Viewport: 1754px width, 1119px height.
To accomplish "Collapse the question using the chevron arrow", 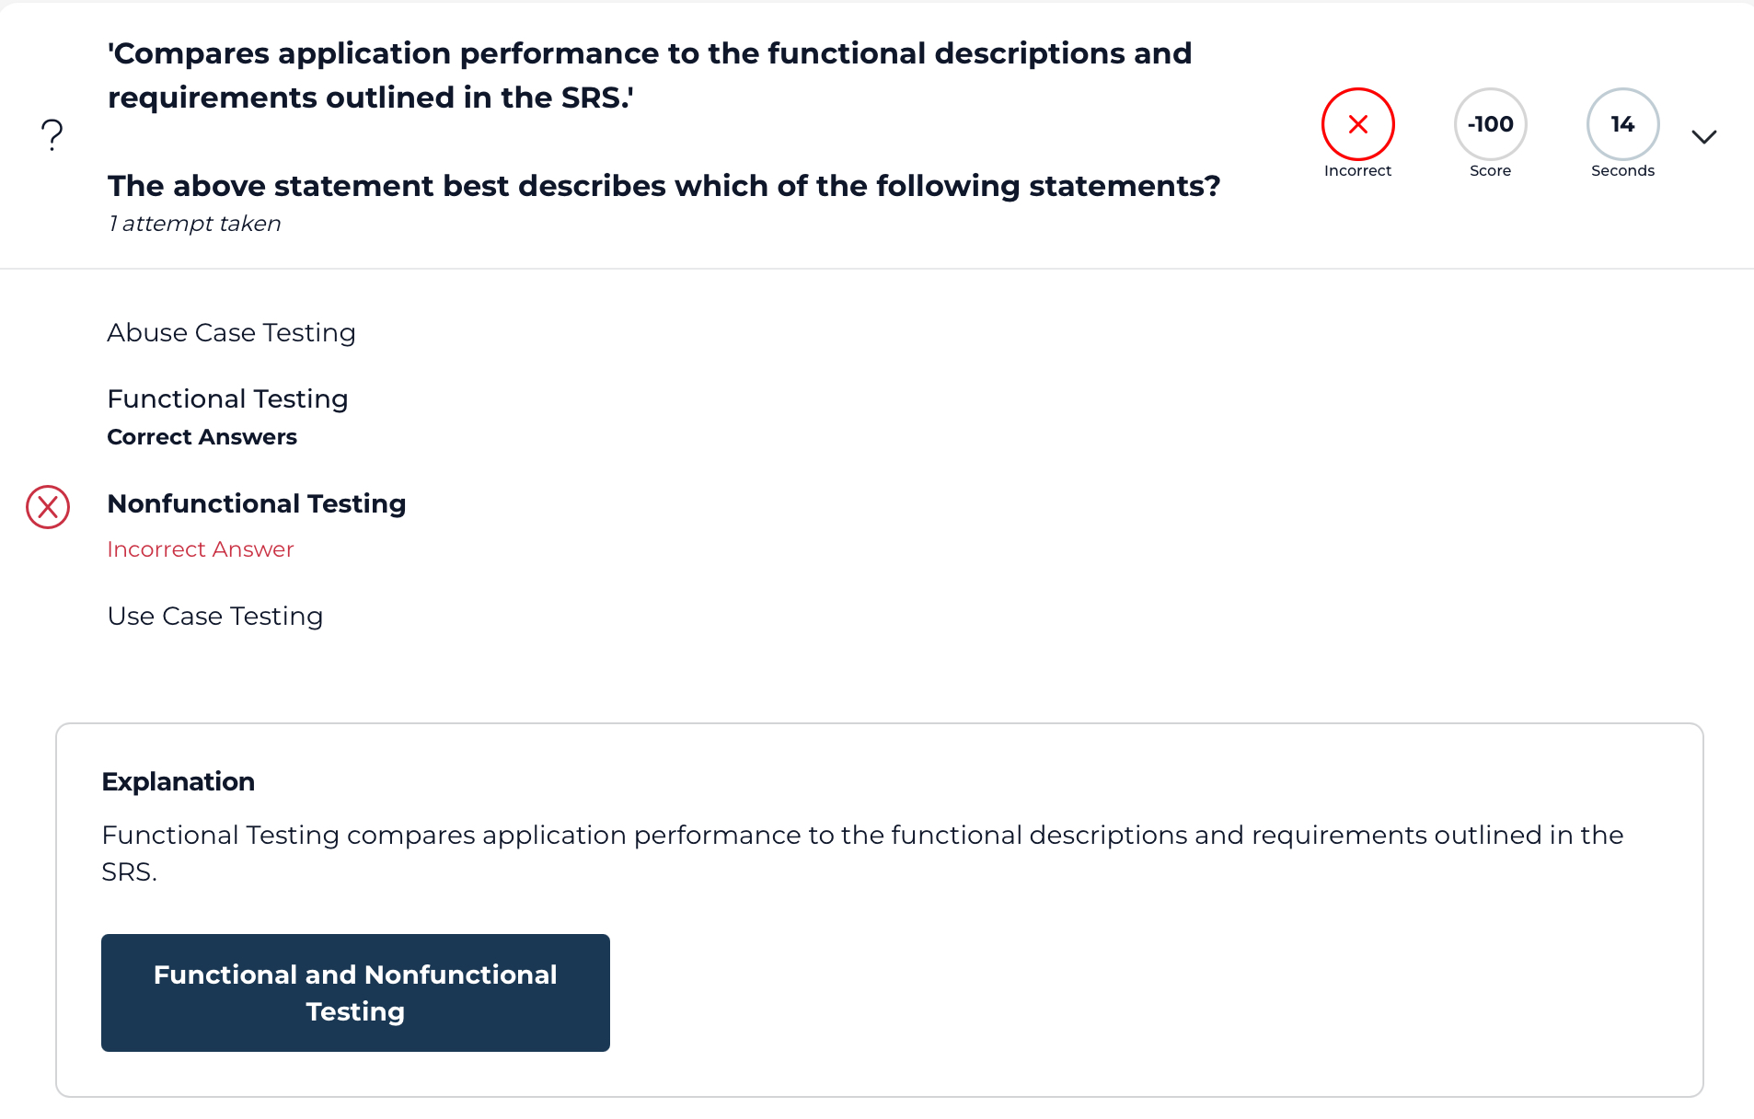I will tap(1704, 136).
